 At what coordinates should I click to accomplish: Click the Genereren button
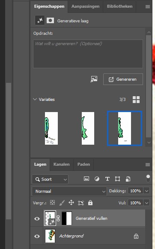click(123, 79)
